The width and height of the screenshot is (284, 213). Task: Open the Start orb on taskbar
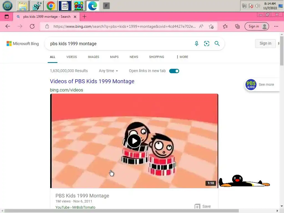coord(7,6)
